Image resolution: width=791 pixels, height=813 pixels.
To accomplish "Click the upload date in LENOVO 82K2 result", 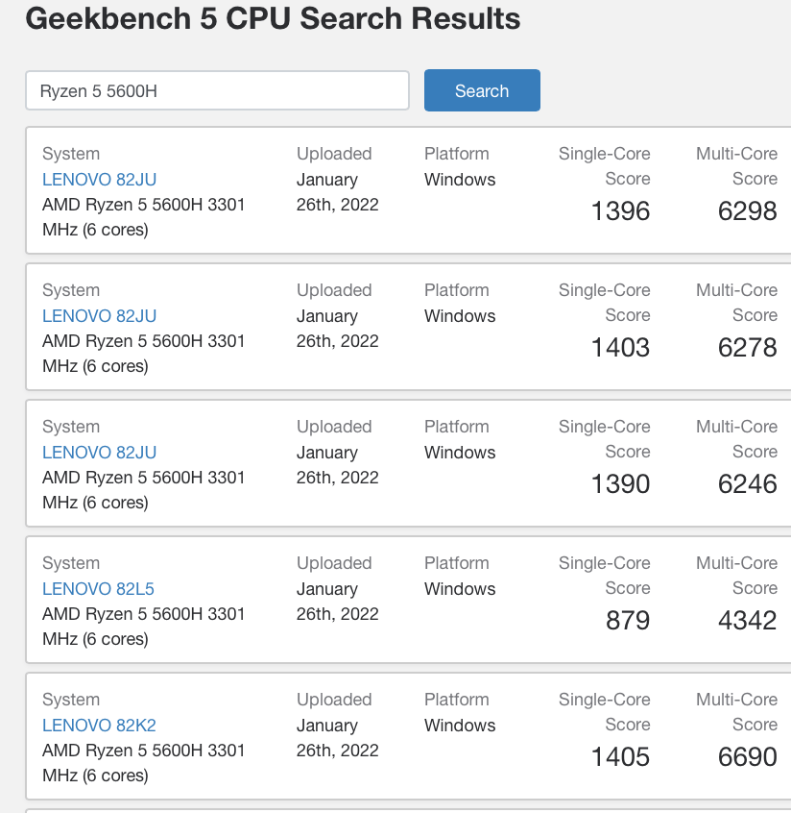I will (337, 737).
